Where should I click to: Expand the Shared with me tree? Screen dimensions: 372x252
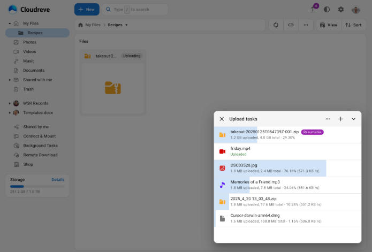pos(10,80)
